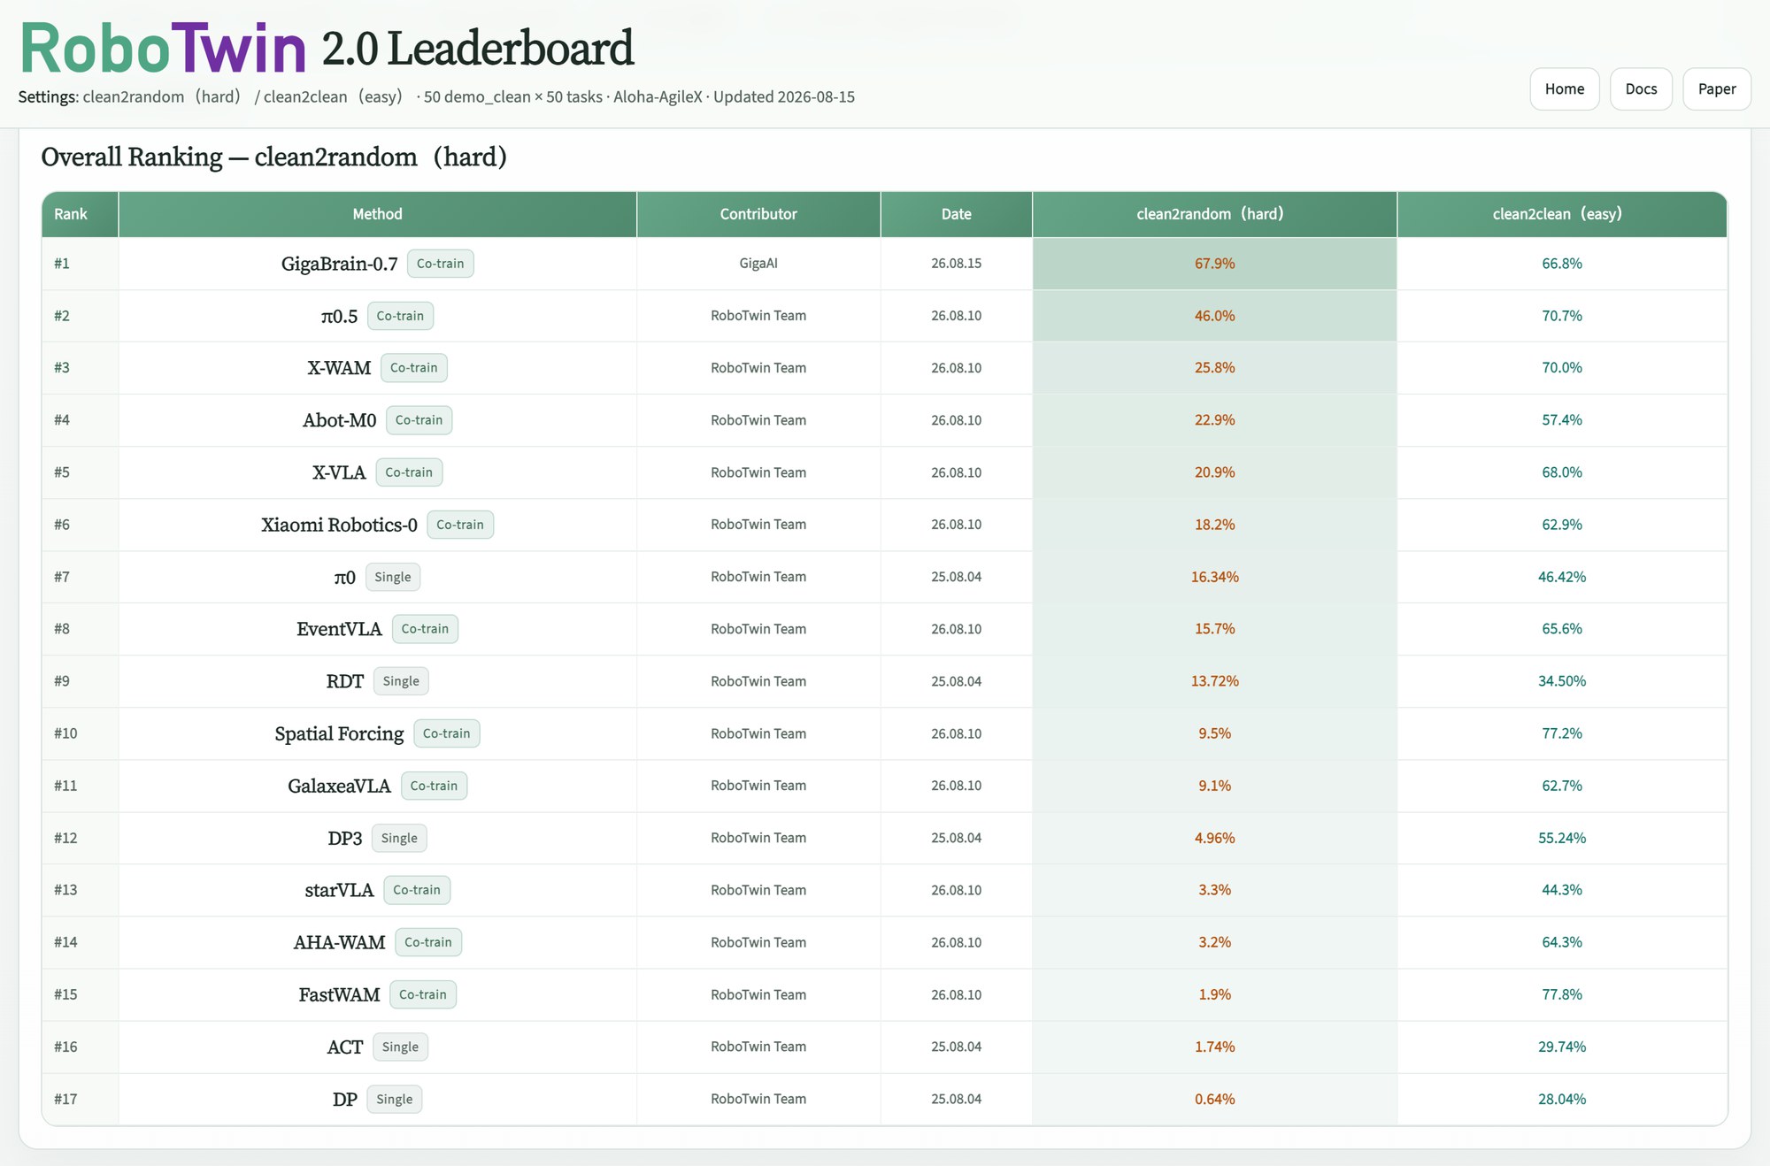Click the Co-train badge beside X-WAM
Screen dimensions: 1770x1166
413,368
